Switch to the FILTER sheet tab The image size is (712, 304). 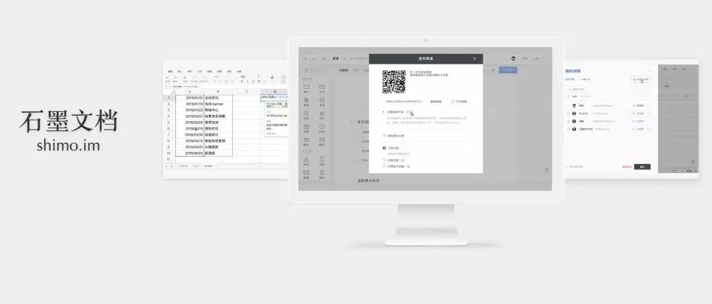coord(208,166)
